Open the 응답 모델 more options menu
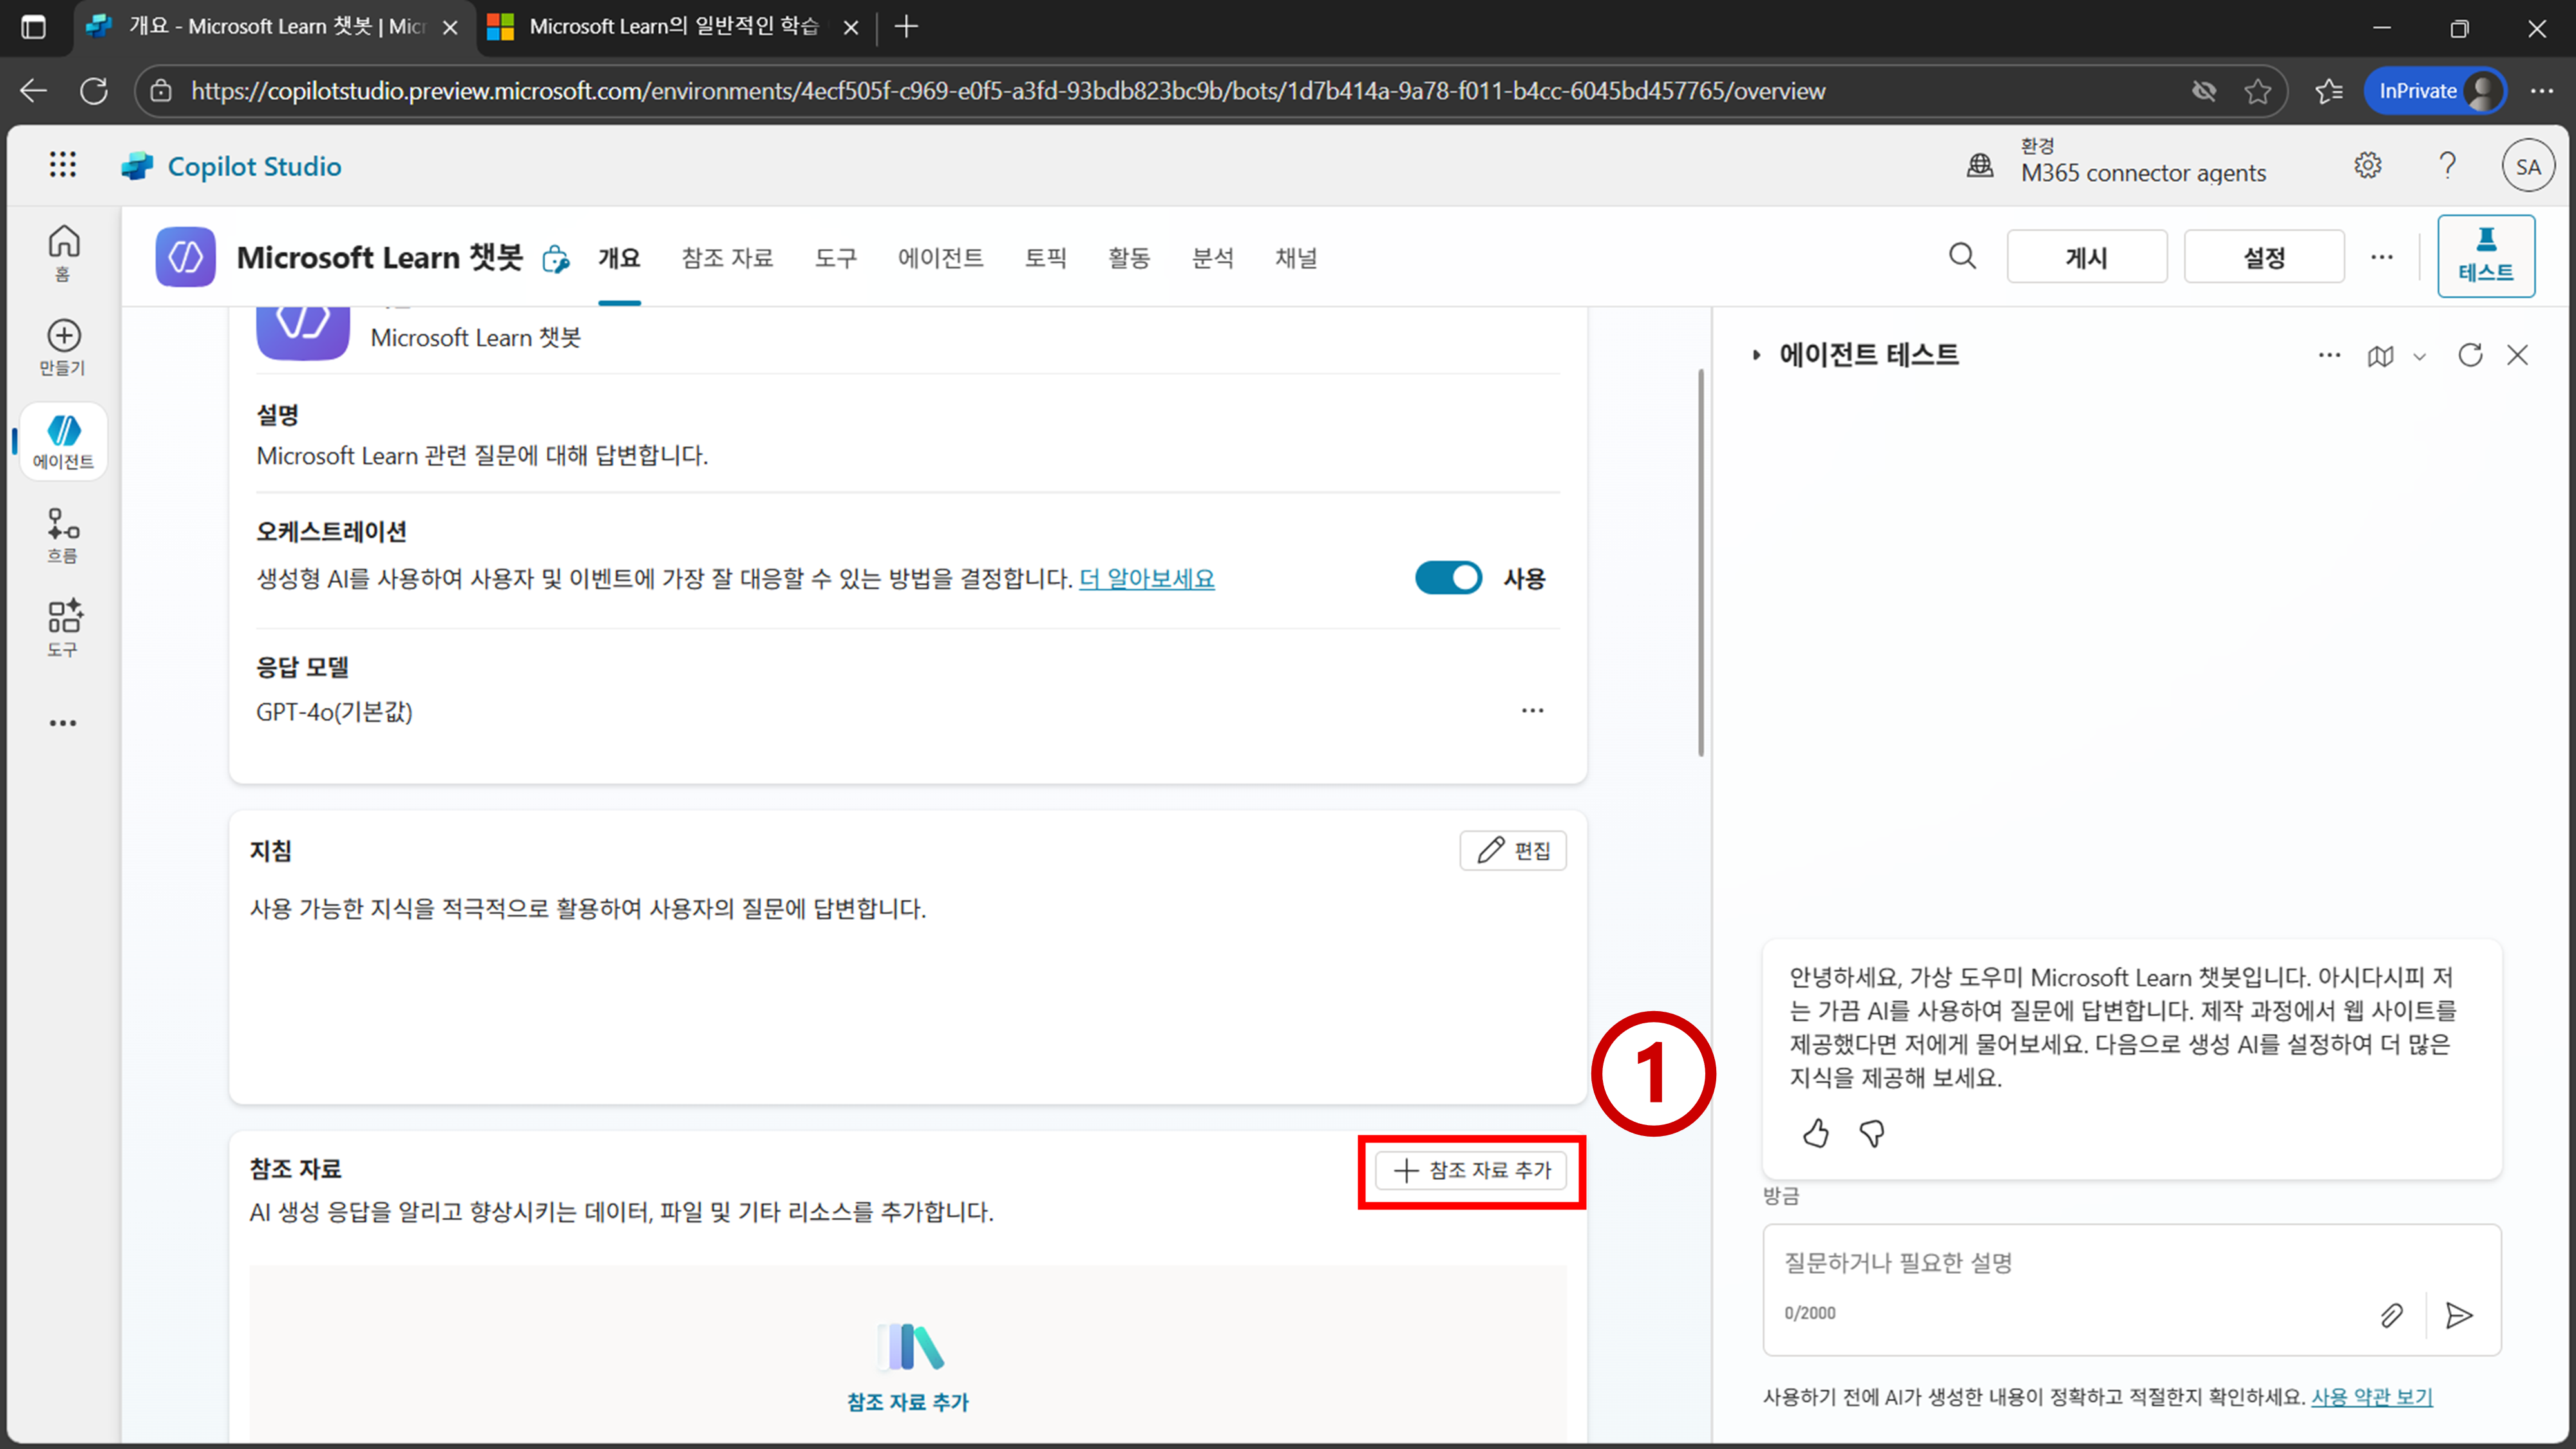 pyautogui.click(x=1532, y=711)
